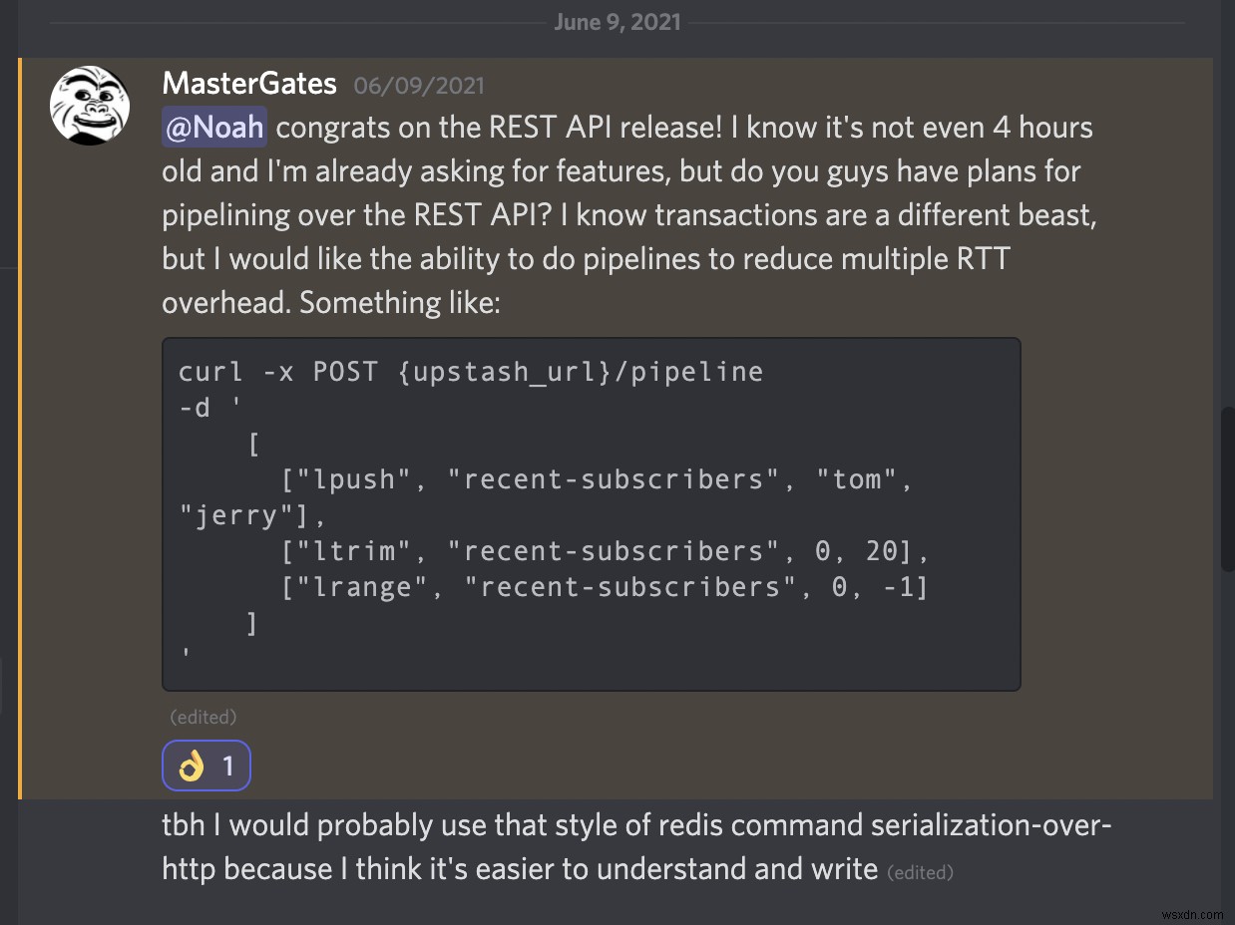The height and width of the screenshot is (925, 1235).
Task: Click the 👌 emoji inside the reaction pill
Action: click(192, 766)
